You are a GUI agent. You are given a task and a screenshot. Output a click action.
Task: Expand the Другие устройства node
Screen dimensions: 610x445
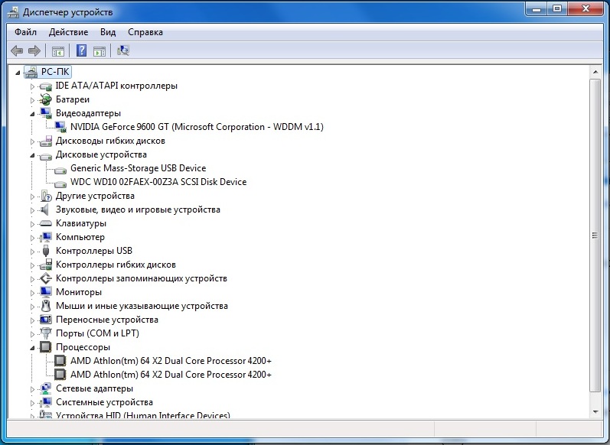33,197
